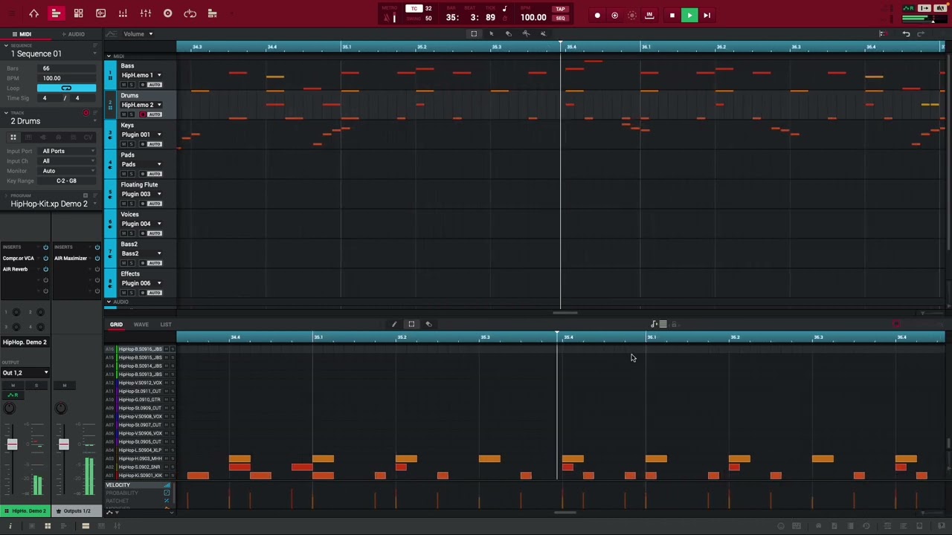Click the info i icon in bottom bar
This screenshot has height=535, width=952.
click(x=10, y=526)
